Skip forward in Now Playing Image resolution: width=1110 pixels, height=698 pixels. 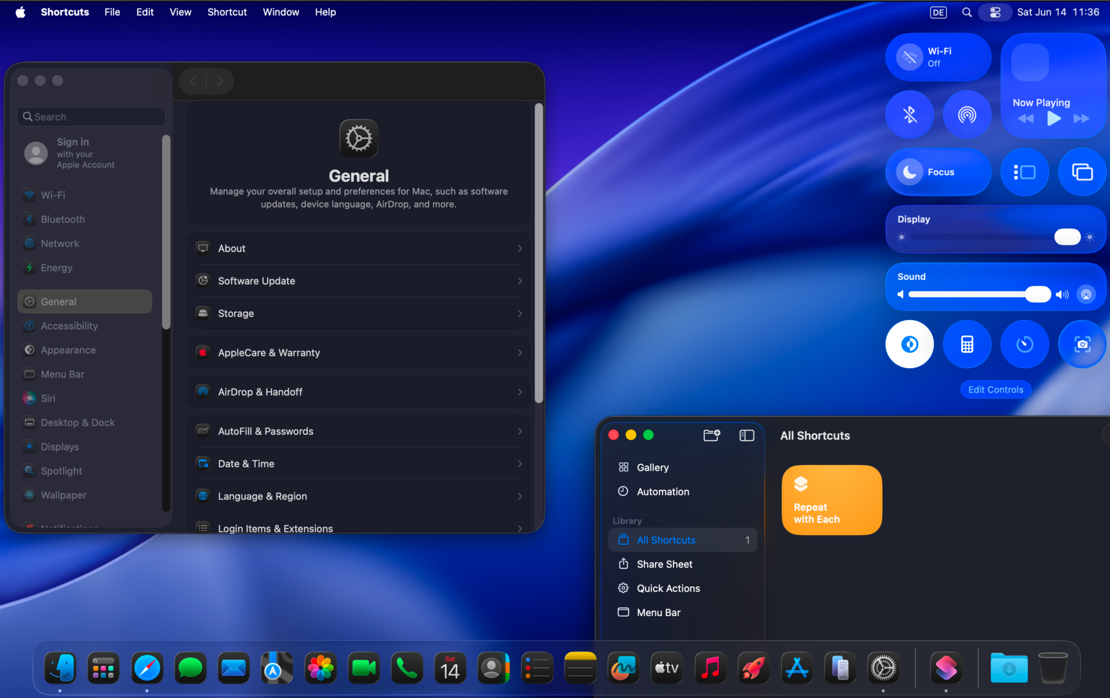(1081, 118)
